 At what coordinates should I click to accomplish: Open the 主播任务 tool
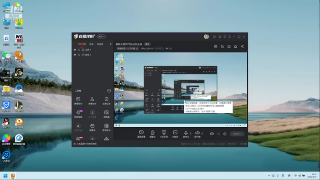106,101
